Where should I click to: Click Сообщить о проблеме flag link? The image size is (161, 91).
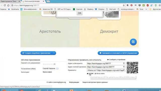(116, 60)
